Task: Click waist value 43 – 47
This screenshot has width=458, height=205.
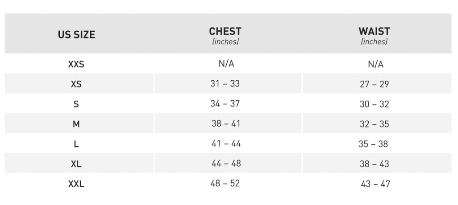Action: (375, 184)
